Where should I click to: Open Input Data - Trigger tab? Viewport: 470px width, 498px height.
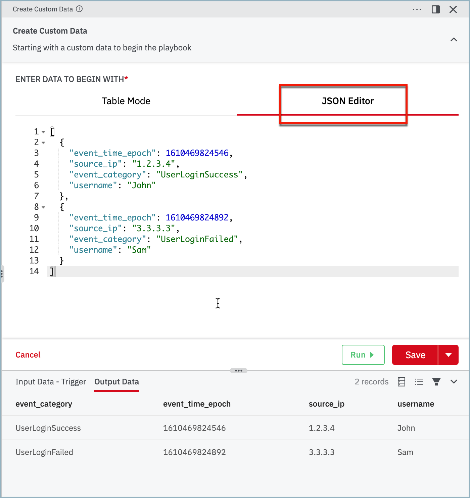pyautogui.click(x=51, y=382)
